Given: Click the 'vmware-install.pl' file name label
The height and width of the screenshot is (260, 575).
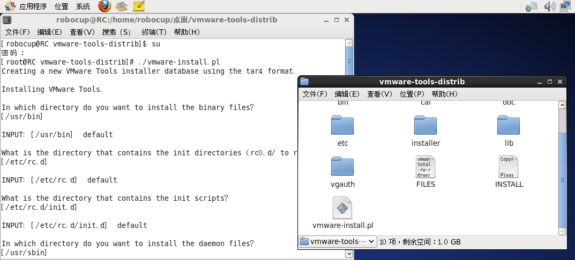Looking at the screenshot, I should [342, 225].
